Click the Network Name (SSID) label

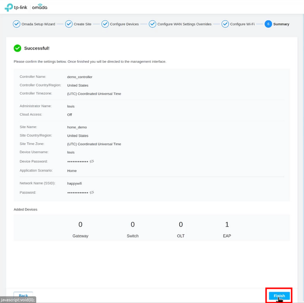click(37, 183)
